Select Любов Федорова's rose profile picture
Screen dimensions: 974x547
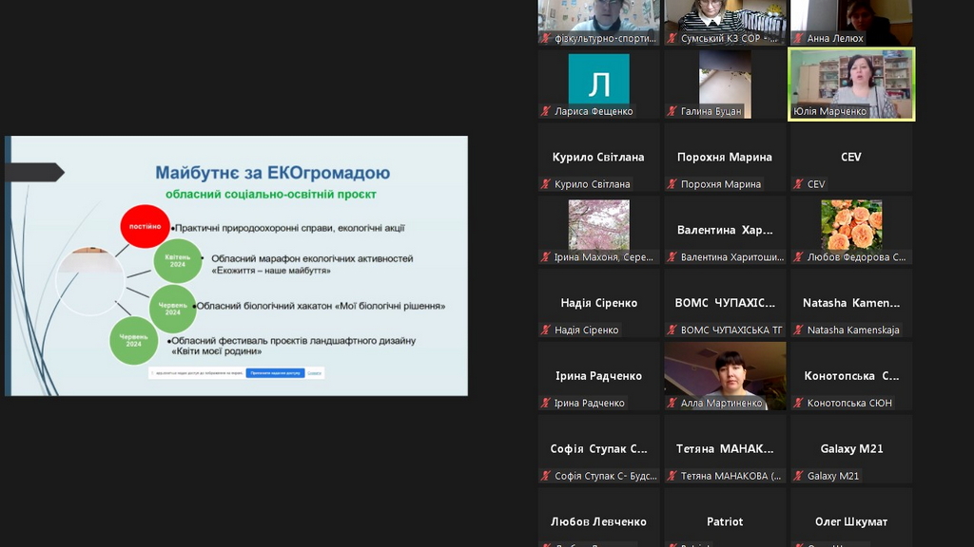pyautogui.click(x=851, y=224)
